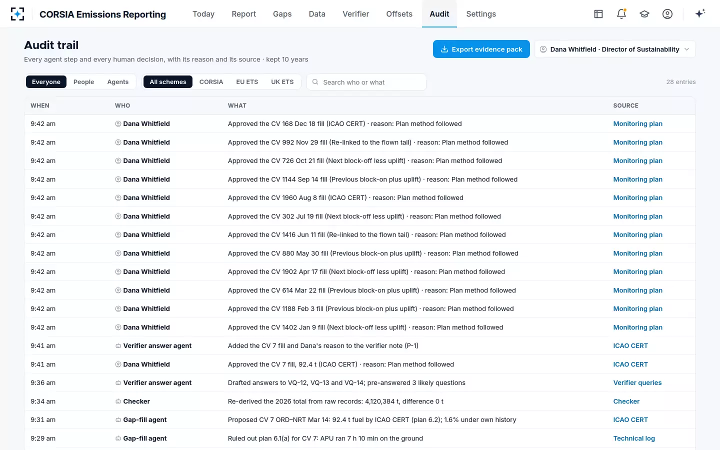720x450 pixels.
Task: Click agent icon beside Gap-fill agent 9:31 am
Action: point(118,420)
